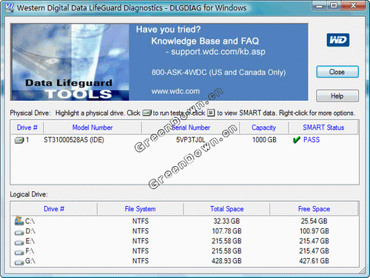Click the support.wdc.com/kb.asp text
Screen dimensions: 370x278
(218, 52)
